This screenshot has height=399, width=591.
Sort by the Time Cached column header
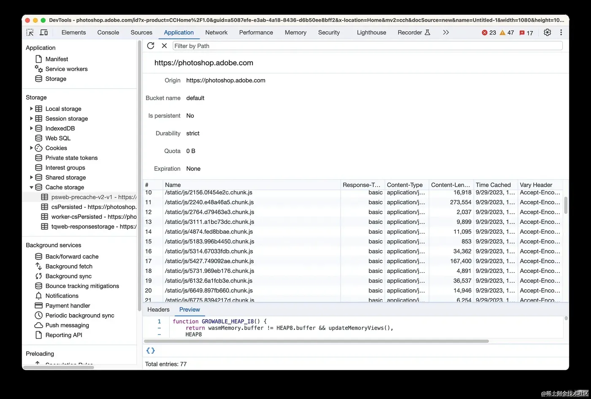[496, 185]
